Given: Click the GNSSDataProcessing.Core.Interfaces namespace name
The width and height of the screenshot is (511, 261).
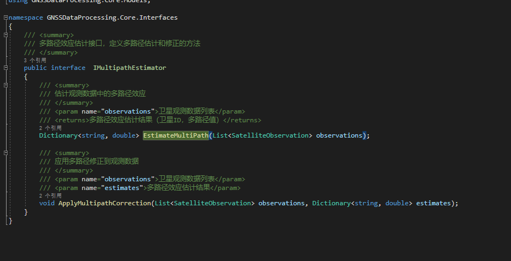Looking at the screenshot, I should click(x=113, y=17).
